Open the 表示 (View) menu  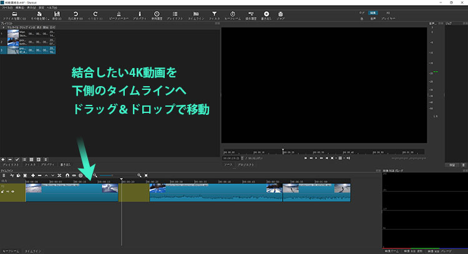click(x=31, y=7)
